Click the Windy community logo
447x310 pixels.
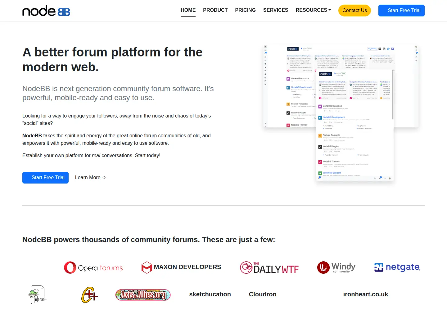tap(336, 268)
